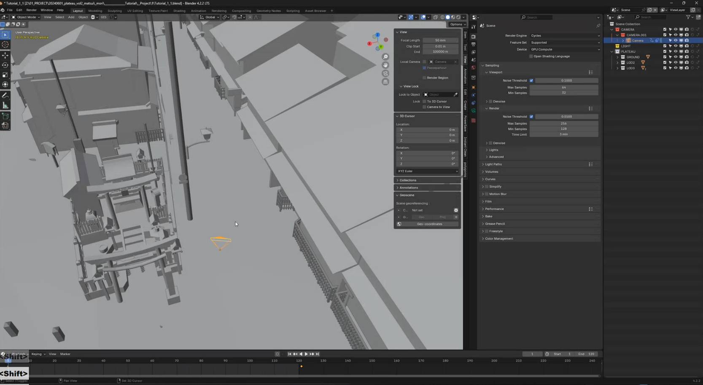Screen dimensions: 703x385
Task: Toggle camera view gizmo icon
Action: (385, 73)
